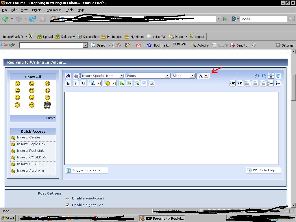
Task: Open the History menu
Action: (37, 10)
